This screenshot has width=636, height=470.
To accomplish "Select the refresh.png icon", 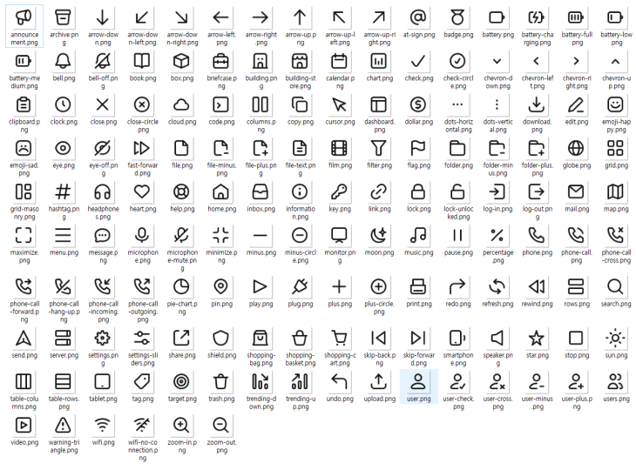I will 497,287.
